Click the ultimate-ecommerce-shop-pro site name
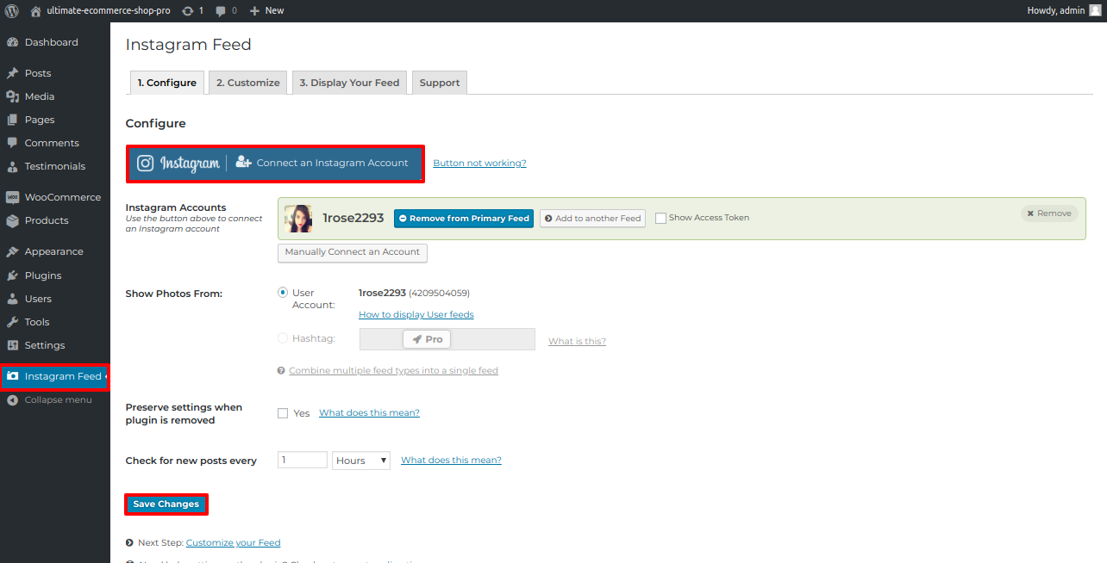This screenshot has height=563, width=1107. [108, 10]
